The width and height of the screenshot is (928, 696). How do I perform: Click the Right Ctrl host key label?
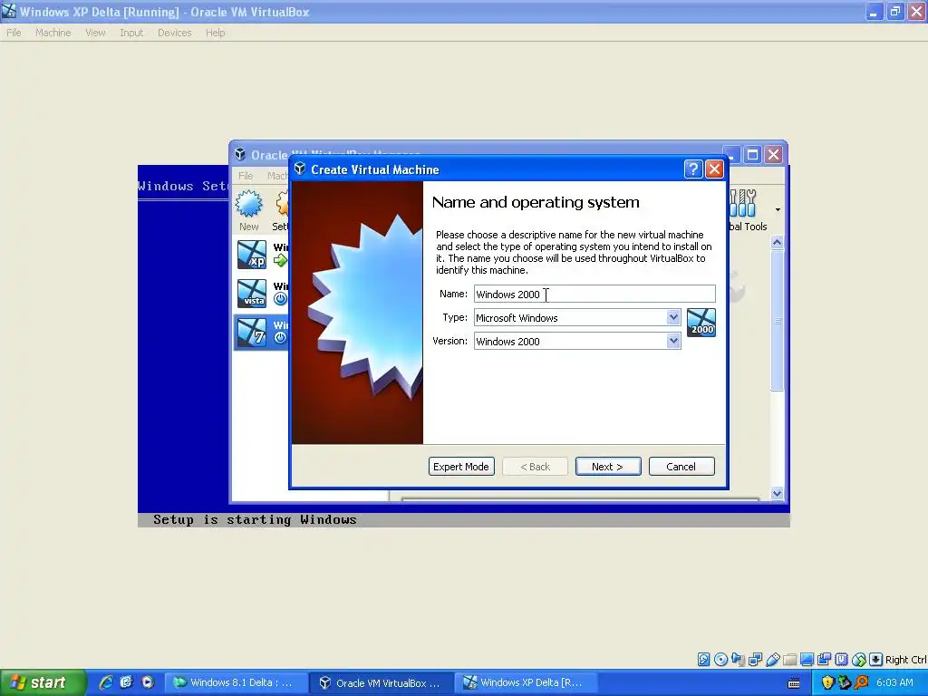coord(905,660)
